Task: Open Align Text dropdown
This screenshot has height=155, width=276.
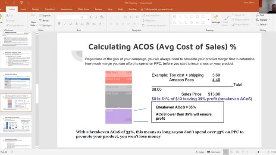Action: [x=150, y=21]
